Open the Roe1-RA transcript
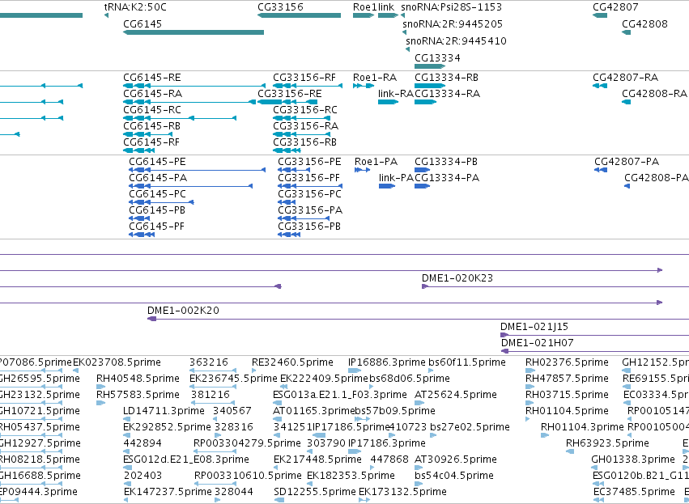 364,86
